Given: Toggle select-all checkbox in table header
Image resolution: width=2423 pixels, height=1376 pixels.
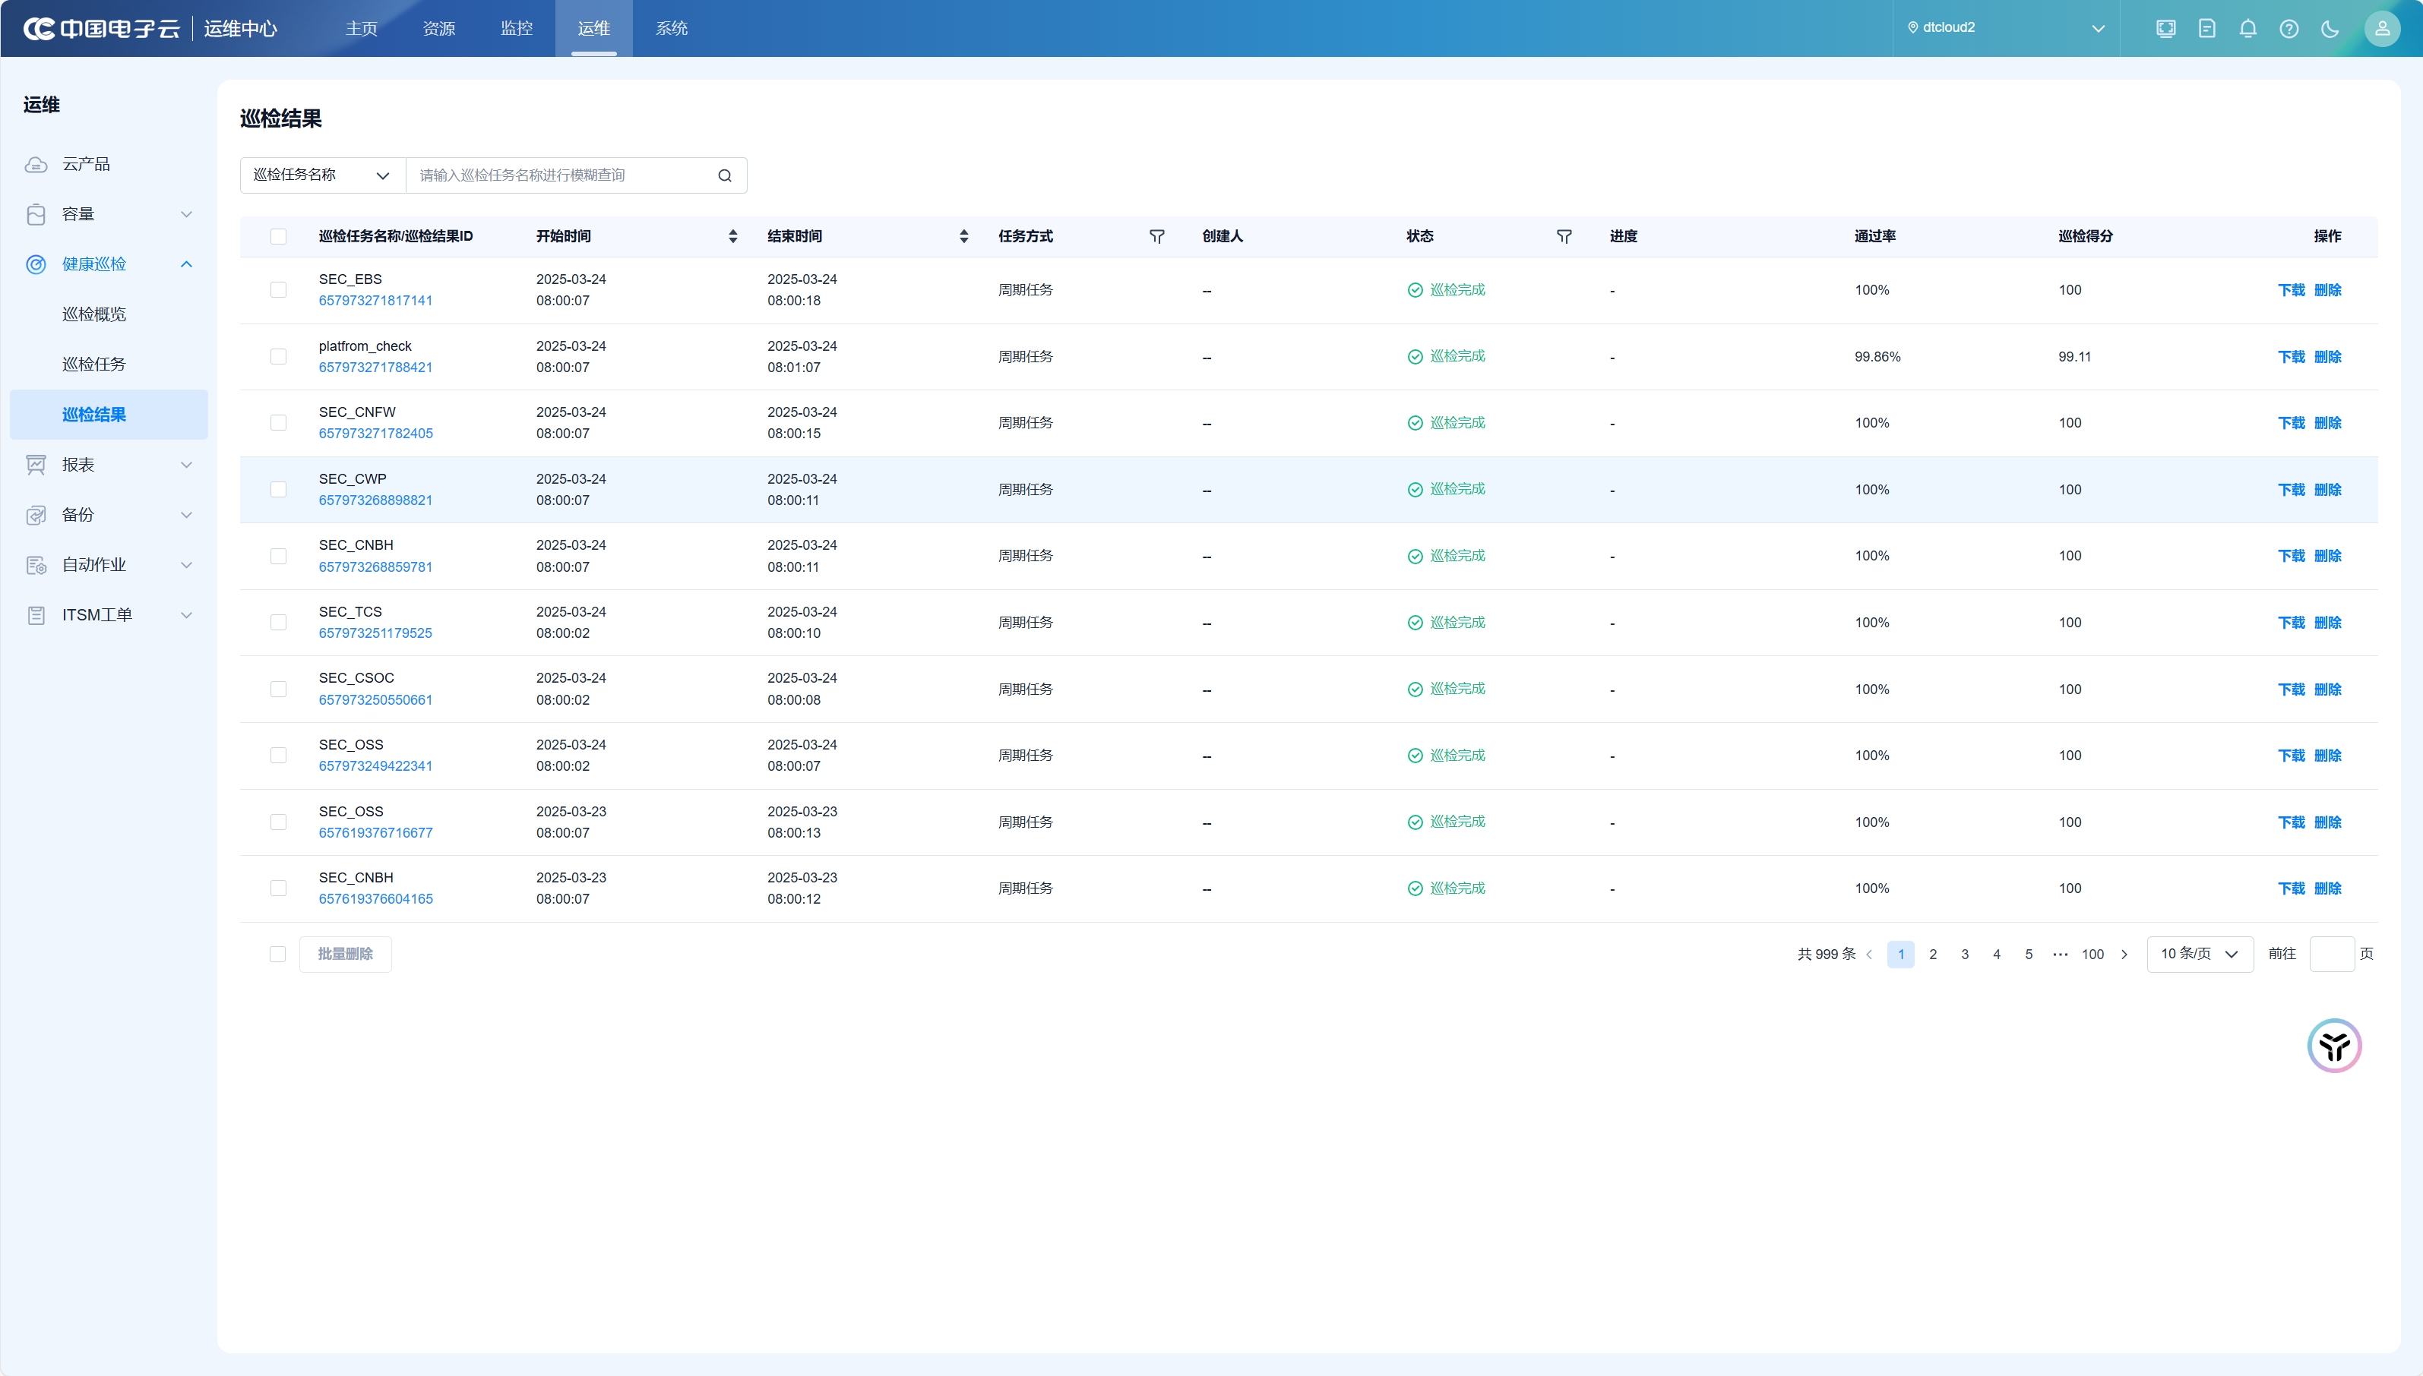Looking at the screenshot, I should [278, 236].
